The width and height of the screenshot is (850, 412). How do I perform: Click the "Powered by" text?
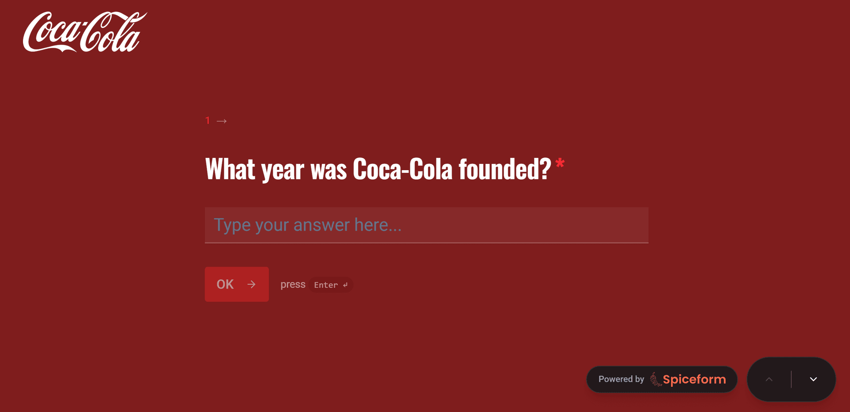click(x=621, y=379)
